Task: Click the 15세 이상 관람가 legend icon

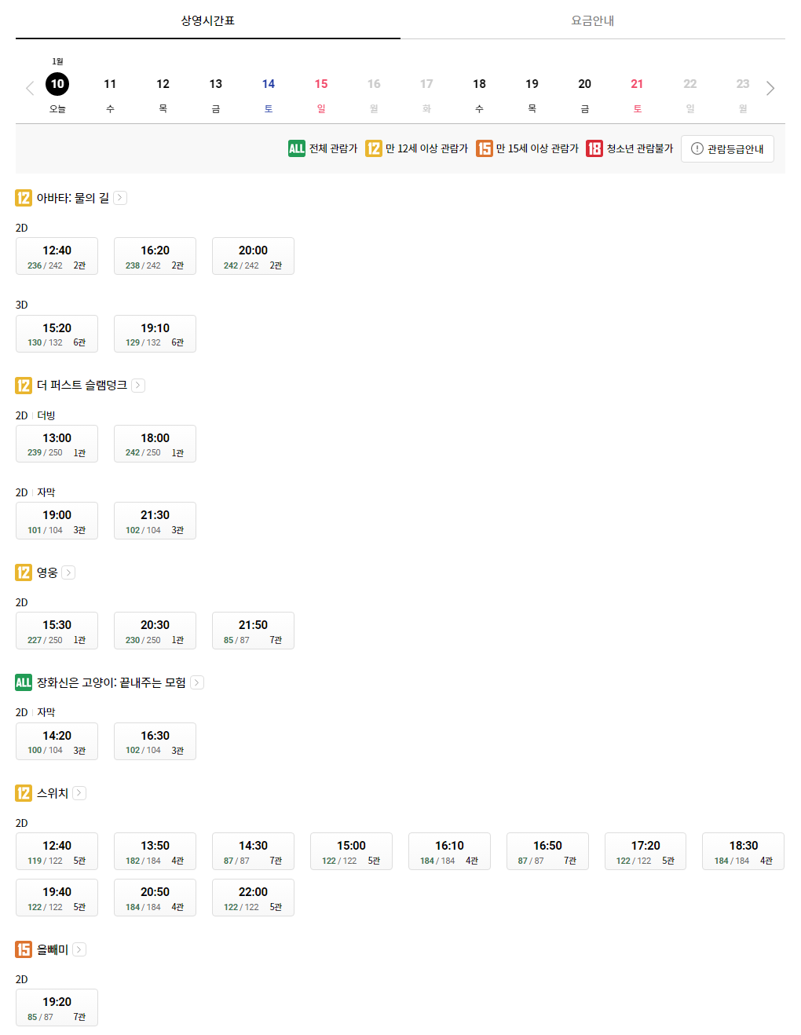Action: (x=485, y=148)
